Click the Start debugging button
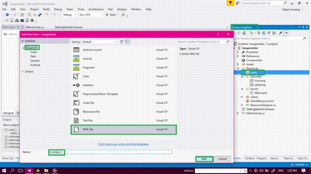 click(x=111, y=15)
